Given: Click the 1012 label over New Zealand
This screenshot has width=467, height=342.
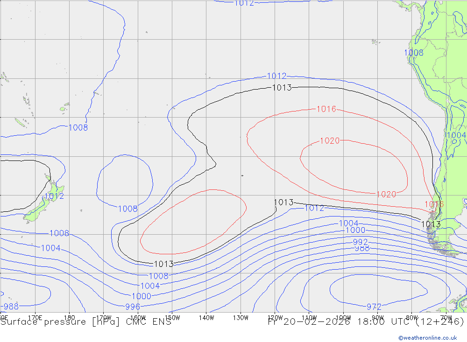Looking at the screenshot, I should pos(54,196).
